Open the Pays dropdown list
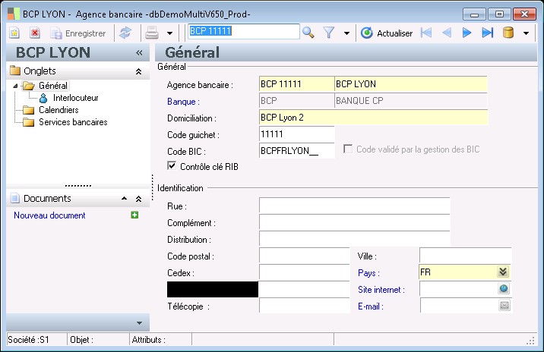The width and height of the screenshot is (544, 352). 502,272
